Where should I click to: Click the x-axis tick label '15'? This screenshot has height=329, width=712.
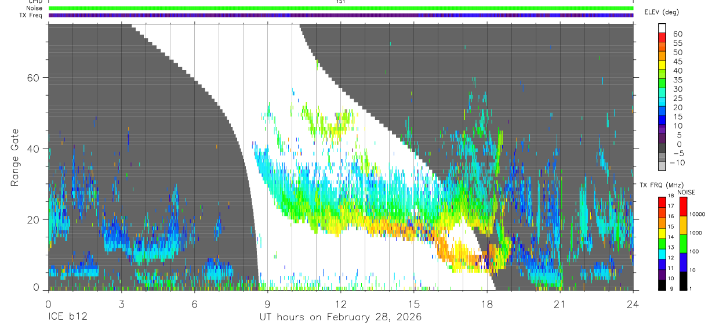coord(413,303)
